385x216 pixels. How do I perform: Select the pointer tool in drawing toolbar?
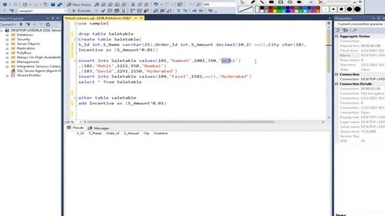(x=242, y=2)
